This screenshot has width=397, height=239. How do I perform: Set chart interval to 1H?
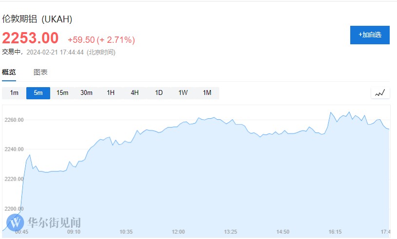pos(111,93)
